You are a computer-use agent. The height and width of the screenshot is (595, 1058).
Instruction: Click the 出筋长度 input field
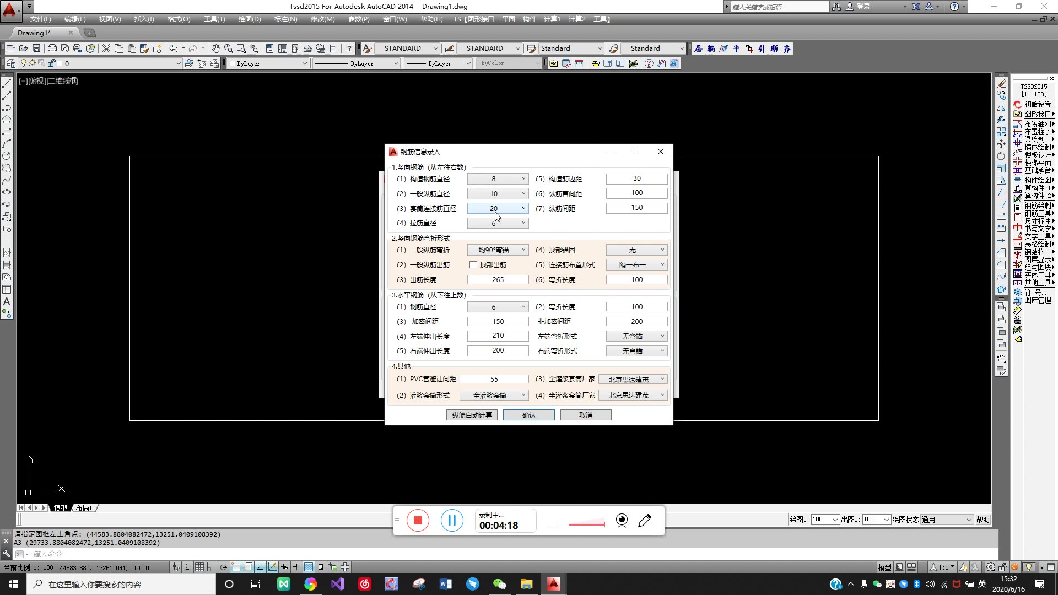498,280
